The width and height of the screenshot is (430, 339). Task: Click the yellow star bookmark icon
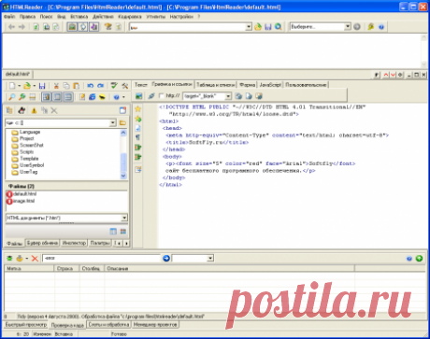(x=137, y=108)
